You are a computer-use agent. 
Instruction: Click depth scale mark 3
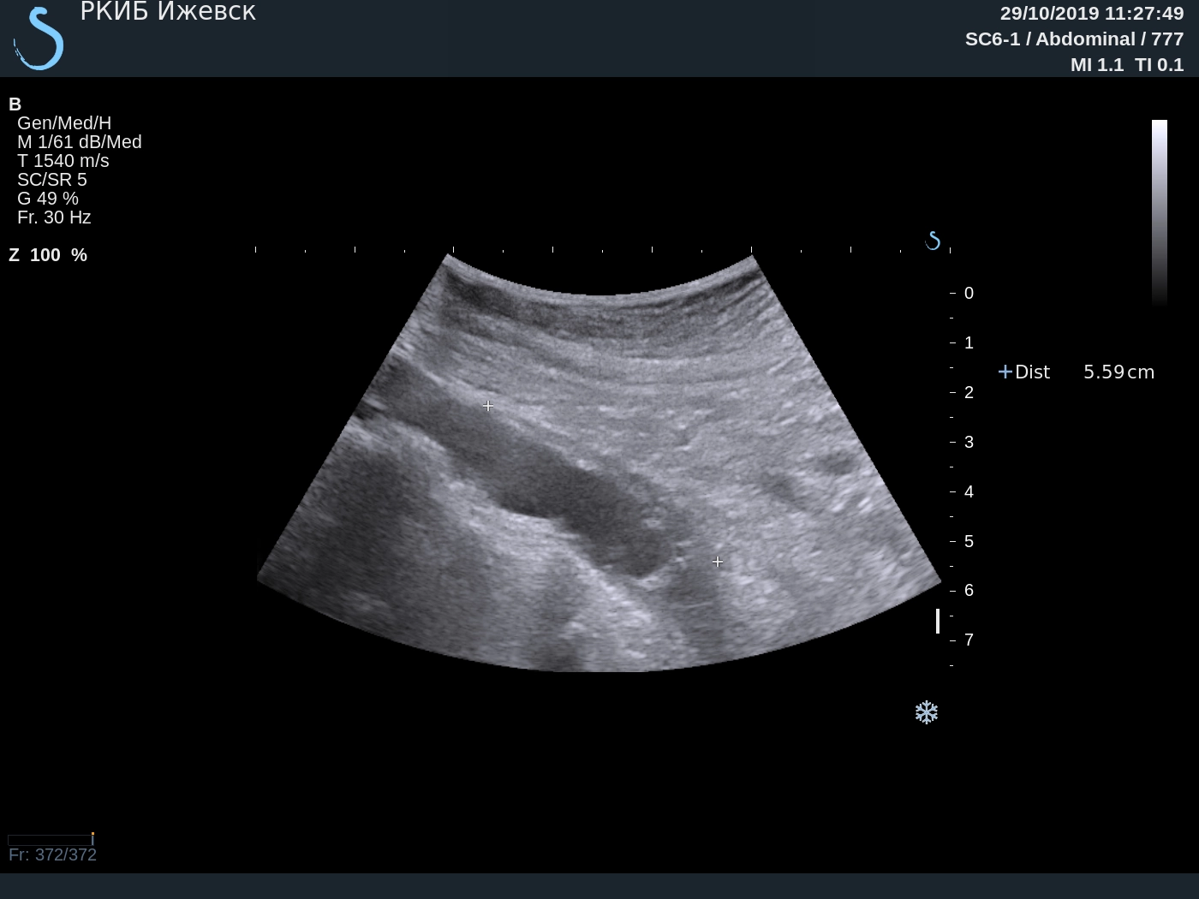(x=969, y=442)
